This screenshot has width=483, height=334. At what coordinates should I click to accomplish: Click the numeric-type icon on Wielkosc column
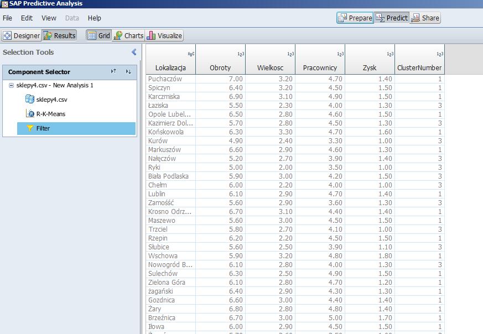(290, 54)
